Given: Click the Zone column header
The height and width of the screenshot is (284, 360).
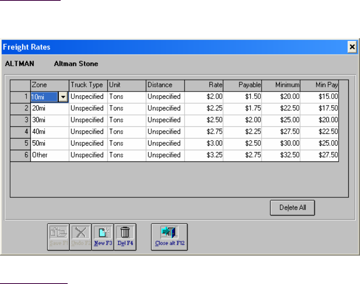Looking at the screenshot, I should point(50,85).
